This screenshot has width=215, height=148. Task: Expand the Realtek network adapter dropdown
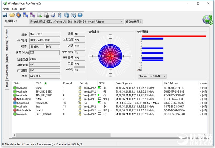(122, 22)
